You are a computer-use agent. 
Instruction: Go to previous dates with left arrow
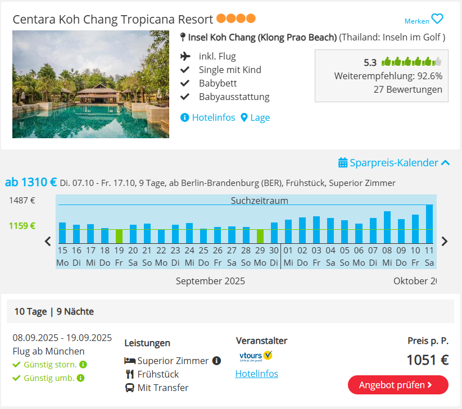click(x=48, y=241)
